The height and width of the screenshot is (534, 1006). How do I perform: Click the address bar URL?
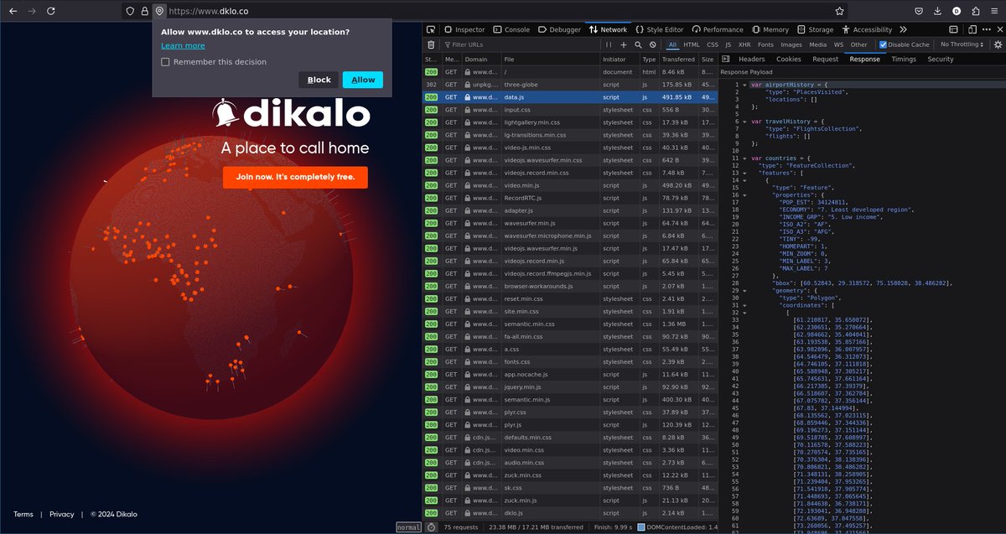click(208, 11)
